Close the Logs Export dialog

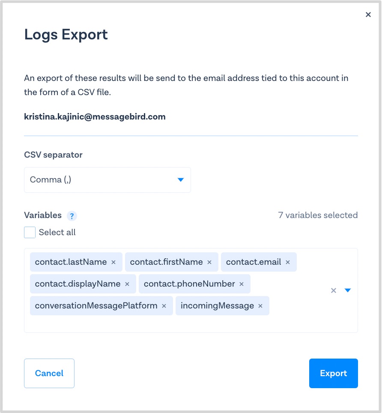point(368,15)
